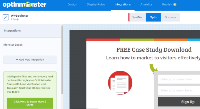200x109 pixels.
Task: Open the Design tab
Action: pyautogui.click(x=72, y=4)
